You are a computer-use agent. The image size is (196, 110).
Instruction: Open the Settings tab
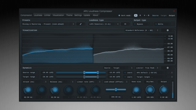[78, 15]
